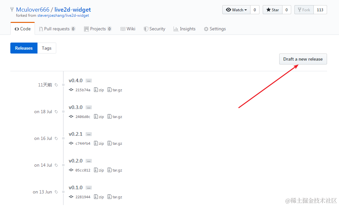This screenshot has height=206, width=339.
Task: Open commit c744fb4
Action: coord(83,143)
